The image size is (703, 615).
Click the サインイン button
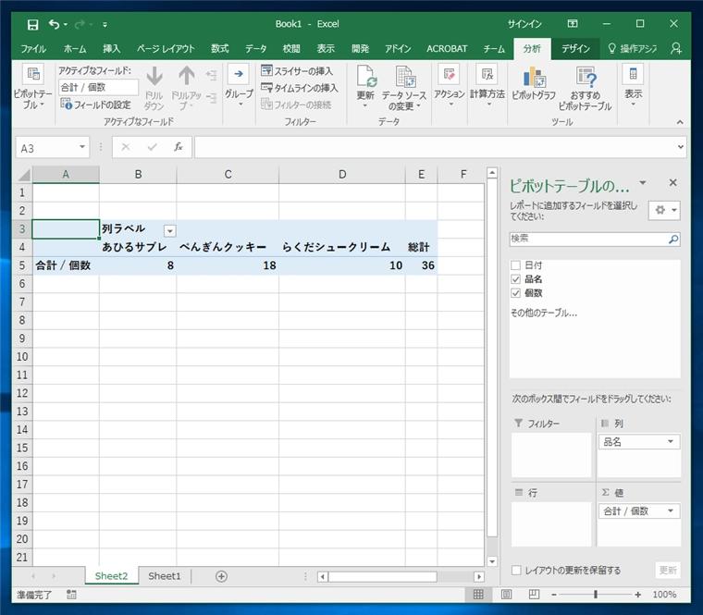(524, 24)
